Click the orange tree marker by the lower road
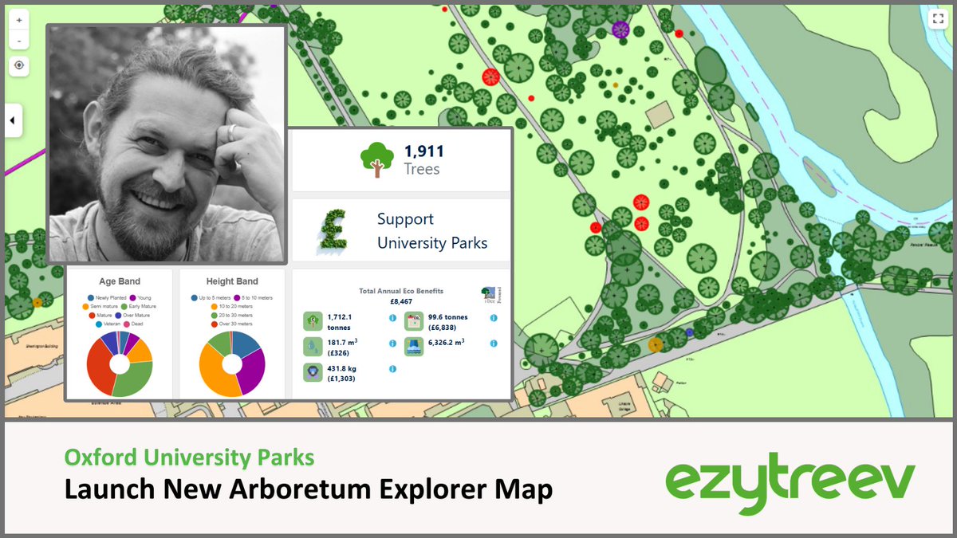Image resolution: width=957 pixels, height=538 pixels. coord(655,345)
